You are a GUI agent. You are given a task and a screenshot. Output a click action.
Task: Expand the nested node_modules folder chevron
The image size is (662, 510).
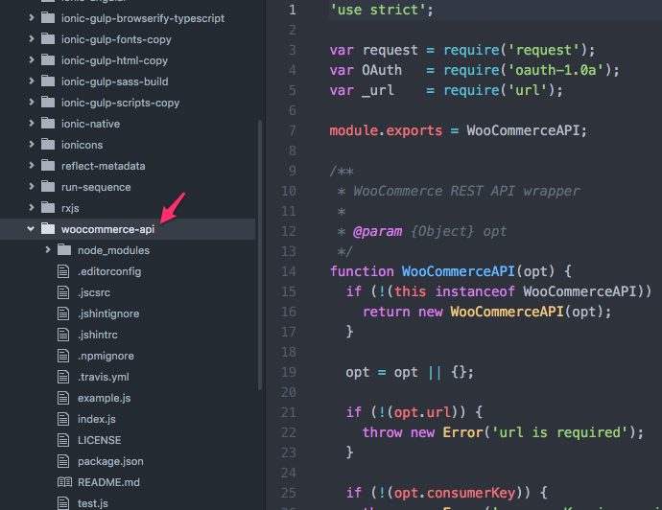point(48,250)
